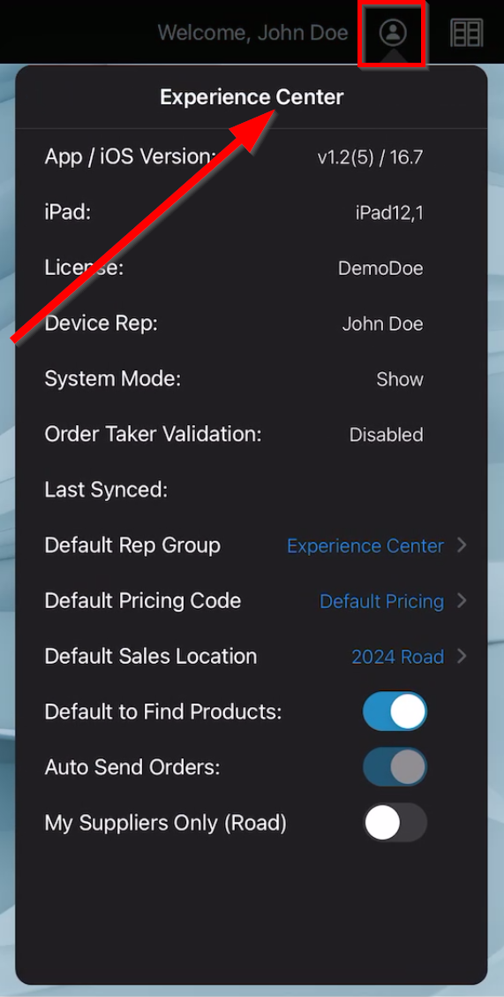The height and width of the screenshot is (997, 504).
Task: Tap the System Mode Show value
Action: coord(400,379)
